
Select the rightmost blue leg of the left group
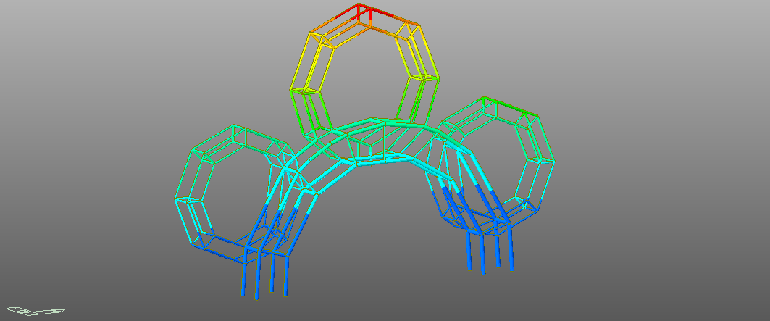click(x=287, y=275)
